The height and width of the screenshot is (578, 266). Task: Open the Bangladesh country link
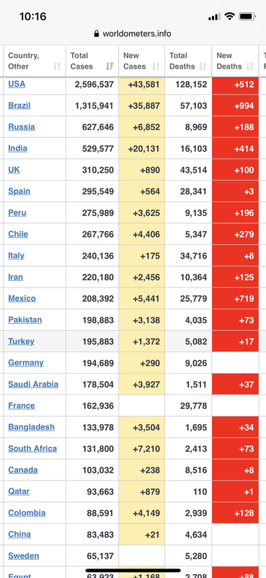tap(31, 427)
